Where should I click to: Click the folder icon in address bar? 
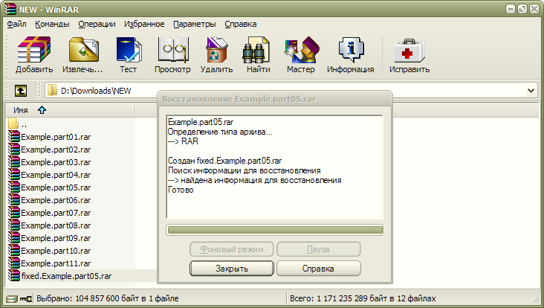pos(52,90)
